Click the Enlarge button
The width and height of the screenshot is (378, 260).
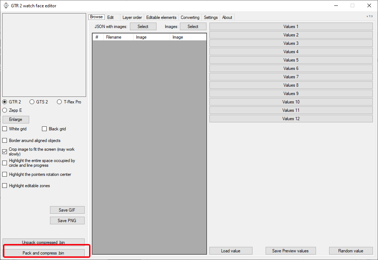16,119
